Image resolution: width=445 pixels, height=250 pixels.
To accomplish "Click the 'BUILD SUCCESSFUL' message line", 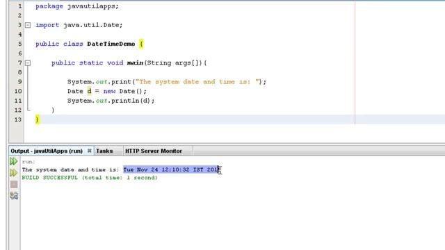I will [x=90, y=178].
